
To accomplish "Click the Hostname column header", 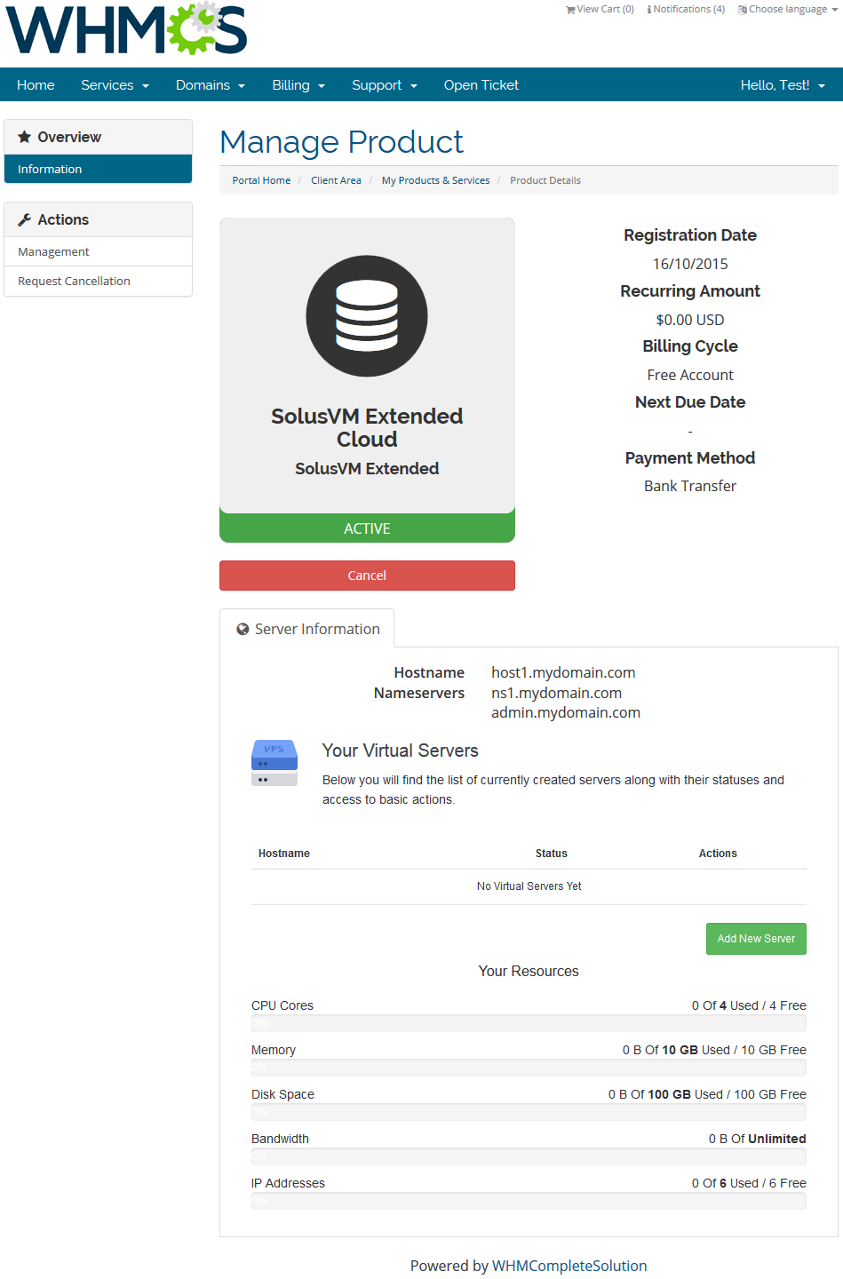I will click(x=284, y=854).
